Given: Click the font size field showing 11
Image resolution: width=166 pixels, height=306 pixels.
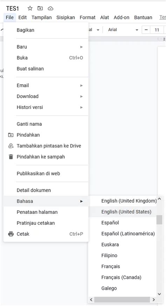Looking at the screenshot, I should point(157,30).
